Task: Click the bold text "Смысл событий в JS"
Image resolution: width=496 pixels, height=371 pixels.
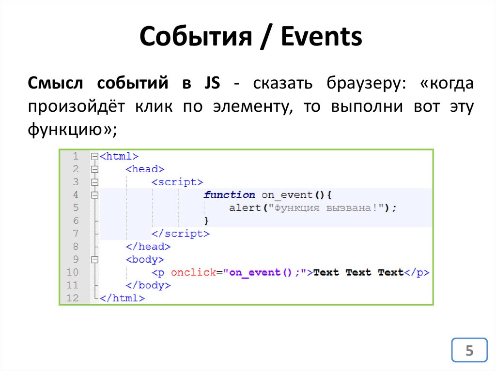Action: (124, 83)
